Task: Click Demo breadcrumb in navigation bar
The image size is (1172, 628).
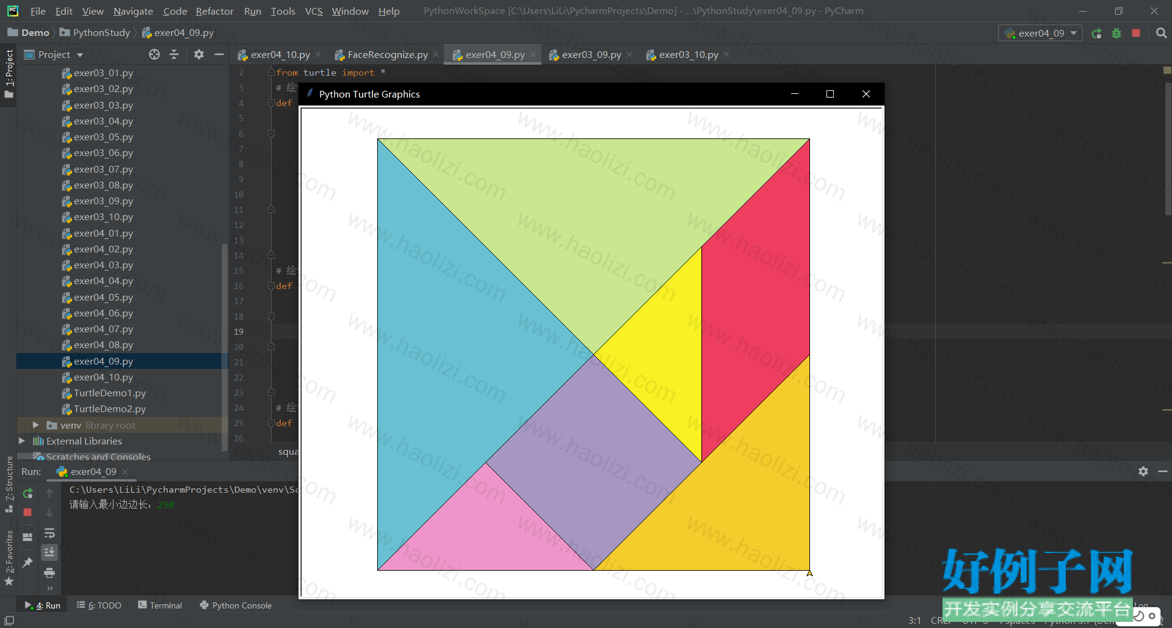Action: 29,32
